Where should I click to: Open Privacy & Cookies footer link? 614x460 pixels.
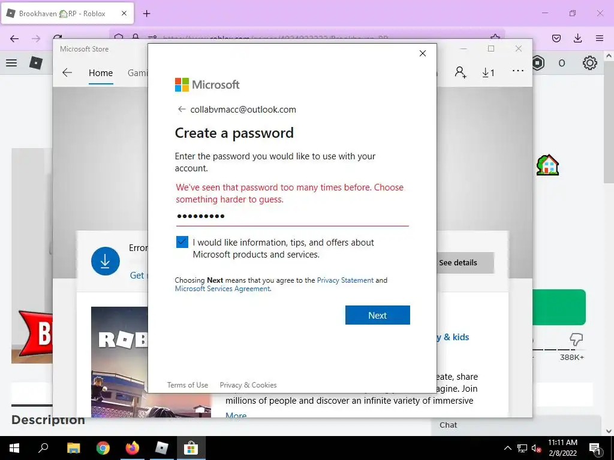pyautogui.click(x=248, y=385)
